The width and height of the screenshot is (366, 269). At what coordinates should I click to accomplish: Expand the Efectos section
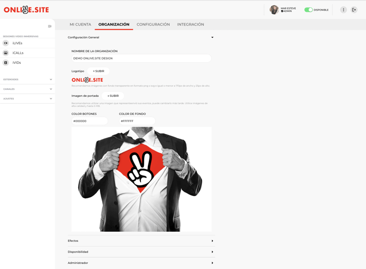click(212, 241)
